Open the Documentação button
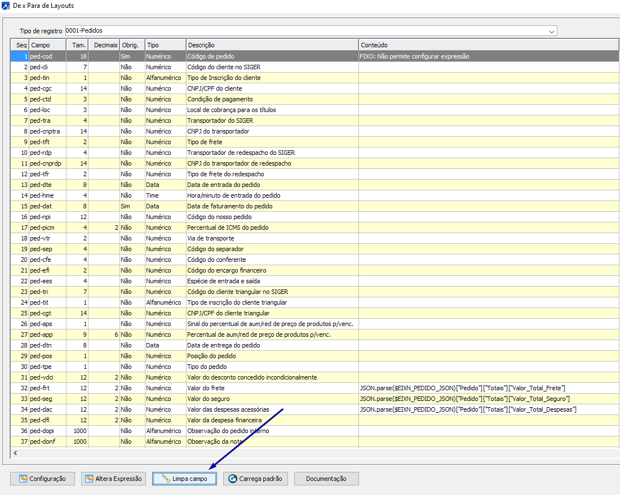The image size is (620, 495). pos(326,479)
